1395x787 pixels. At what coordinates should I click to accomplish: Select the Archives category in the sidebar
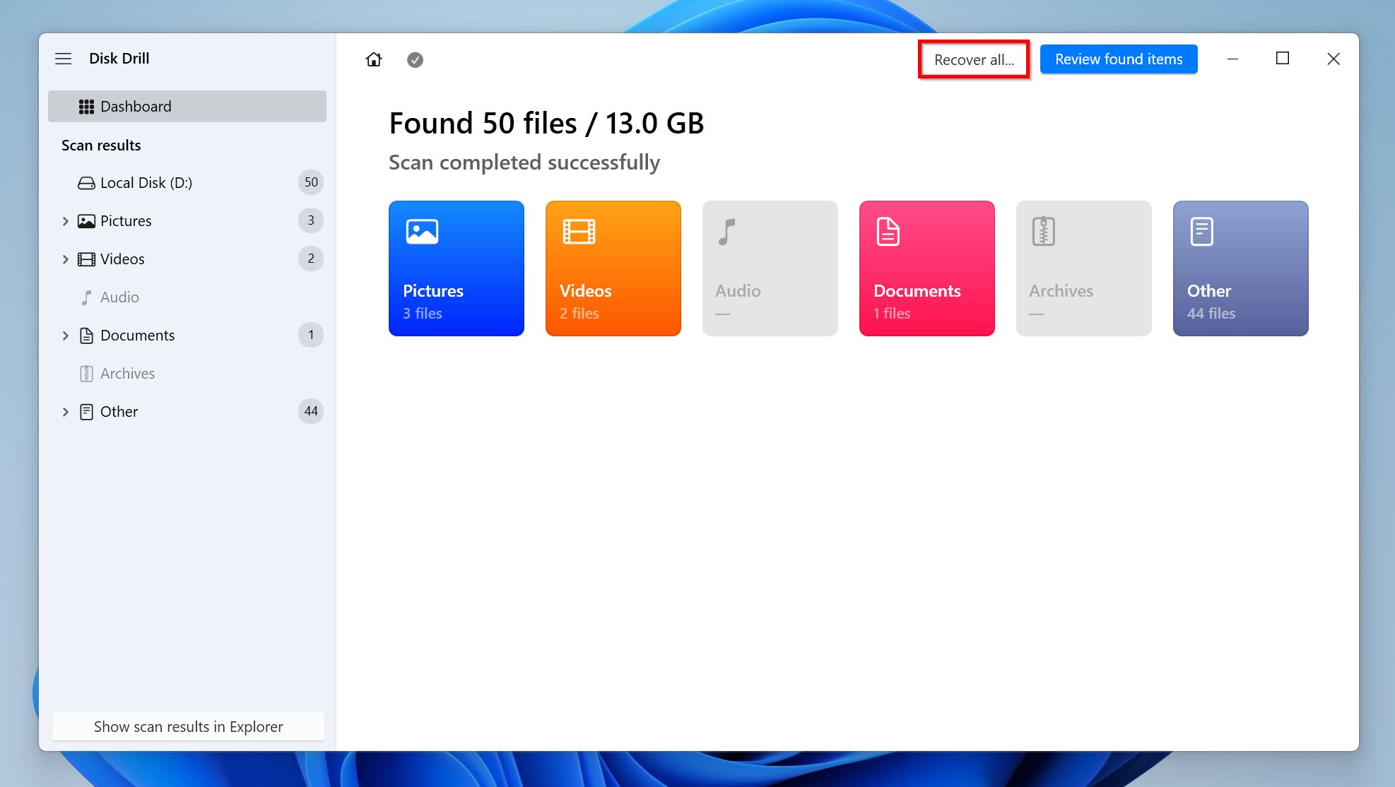tap(127, 373)
